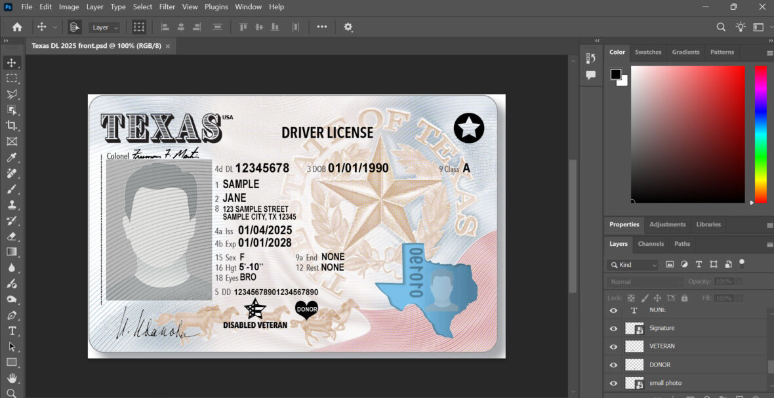The width and height of the screenshot is (774, 398).
Task: Hide the Signature layer
Action: click(x=613, y=328)
